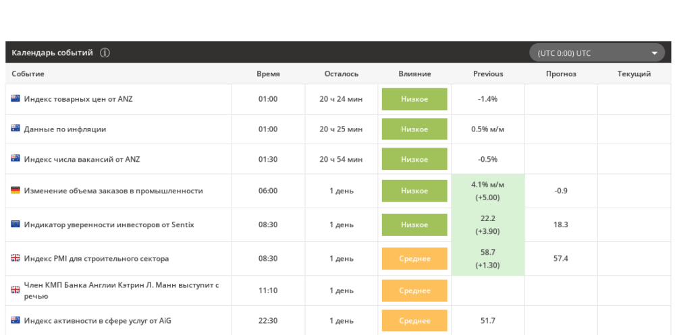This screenshot has width=675, height=335.
Task: Open the (UTC 0:00) UTC timezone dropdown
Action: pyautogui.click(x=598, y=53)
